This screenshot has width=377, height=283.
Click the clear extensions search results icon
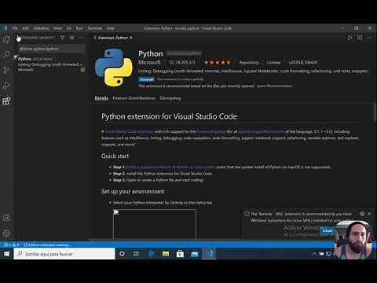pyautogui.click(x=71, y=38)
